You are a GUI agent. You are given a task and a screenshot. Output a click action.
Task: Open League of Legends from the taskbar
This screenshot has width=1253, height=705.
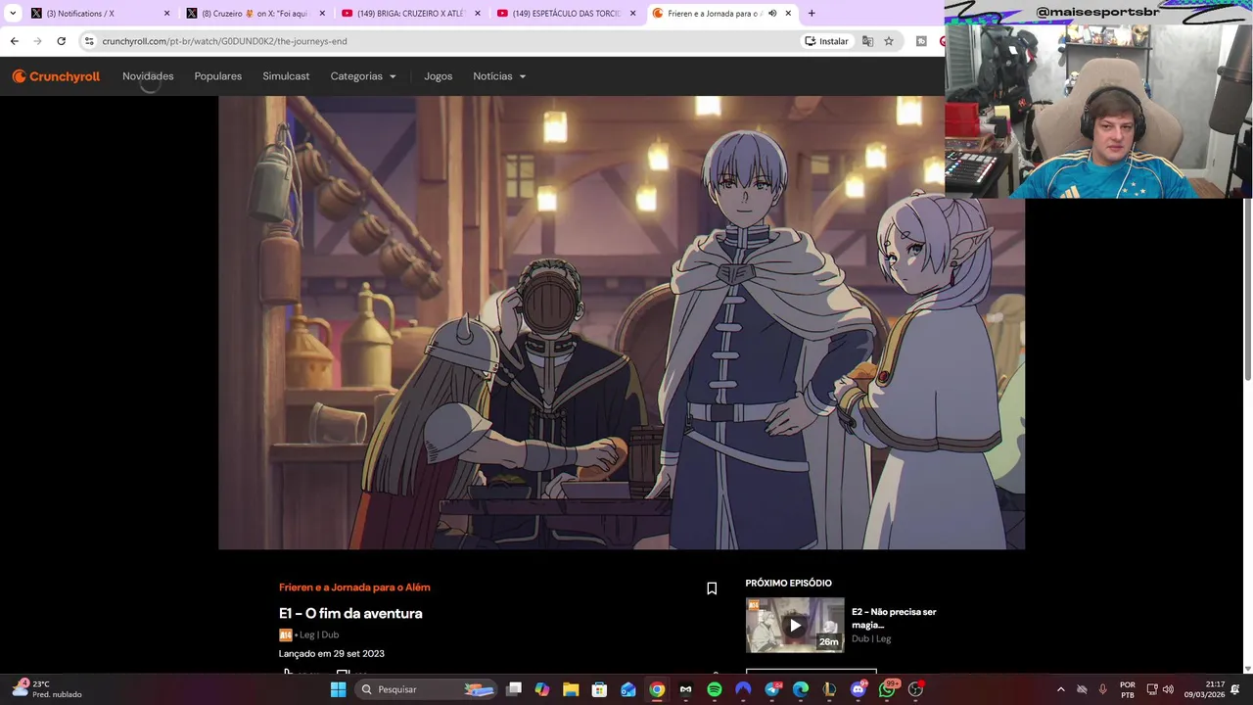pyautogui.click(x=829, y=689)
